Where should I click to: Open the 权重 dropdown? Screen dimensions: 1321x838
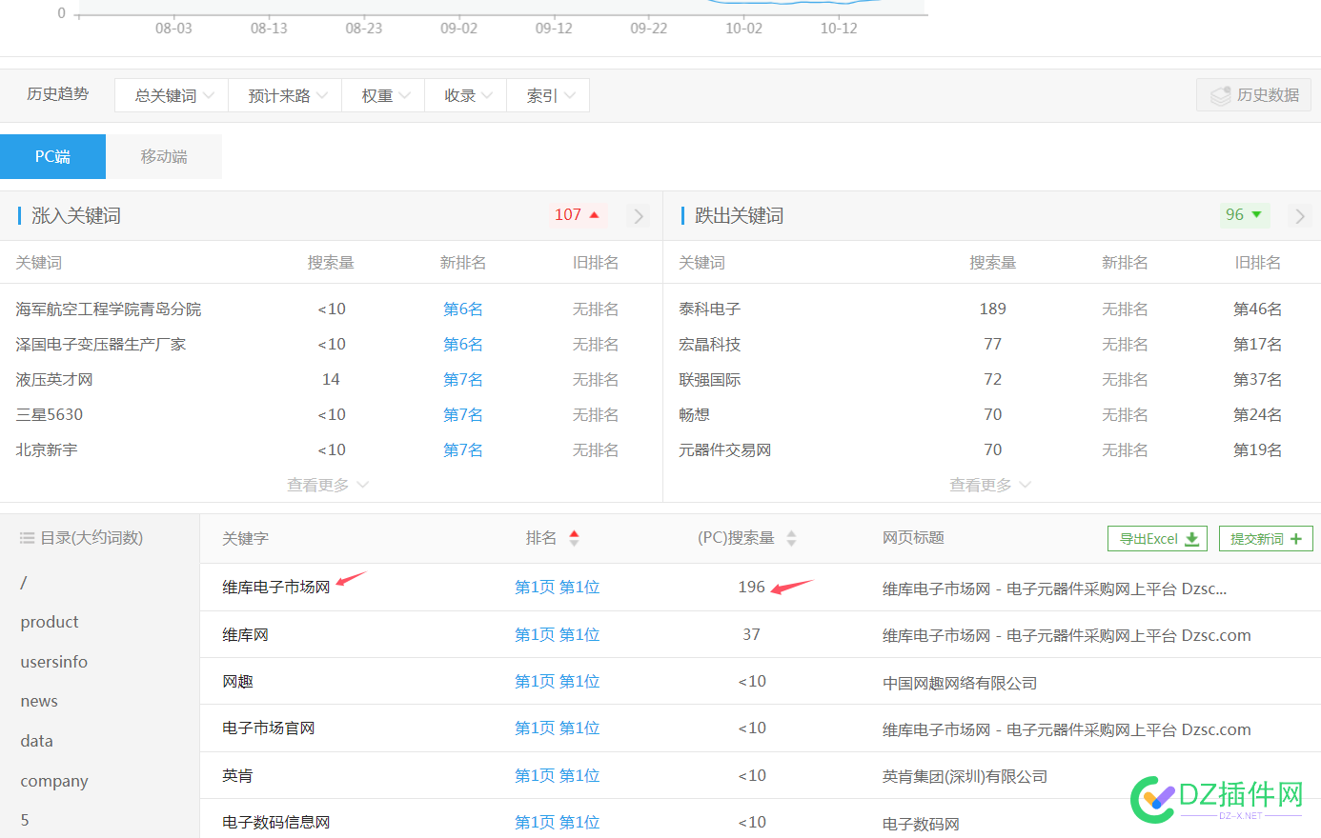(383, 95)
